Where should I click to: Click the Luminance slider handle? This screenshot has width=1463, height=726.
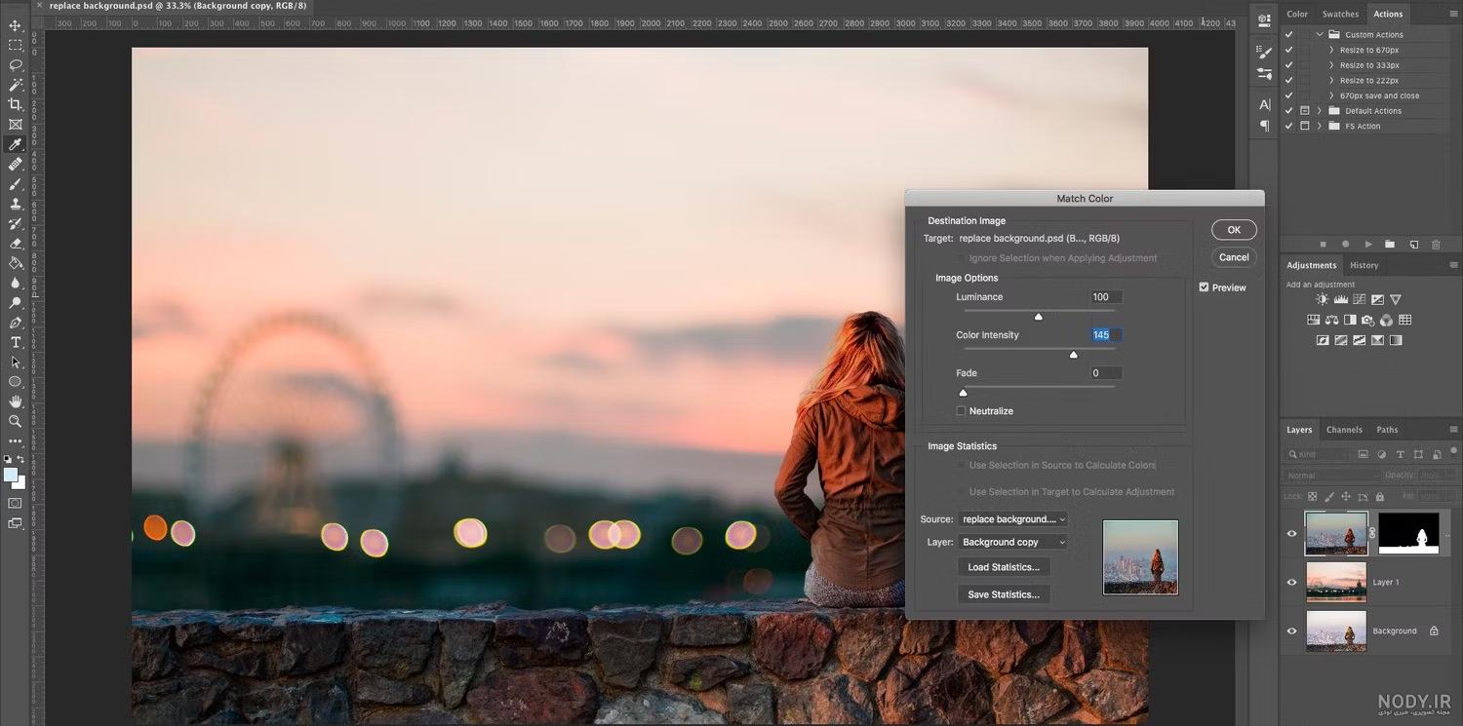click(x=1039, y=316)
